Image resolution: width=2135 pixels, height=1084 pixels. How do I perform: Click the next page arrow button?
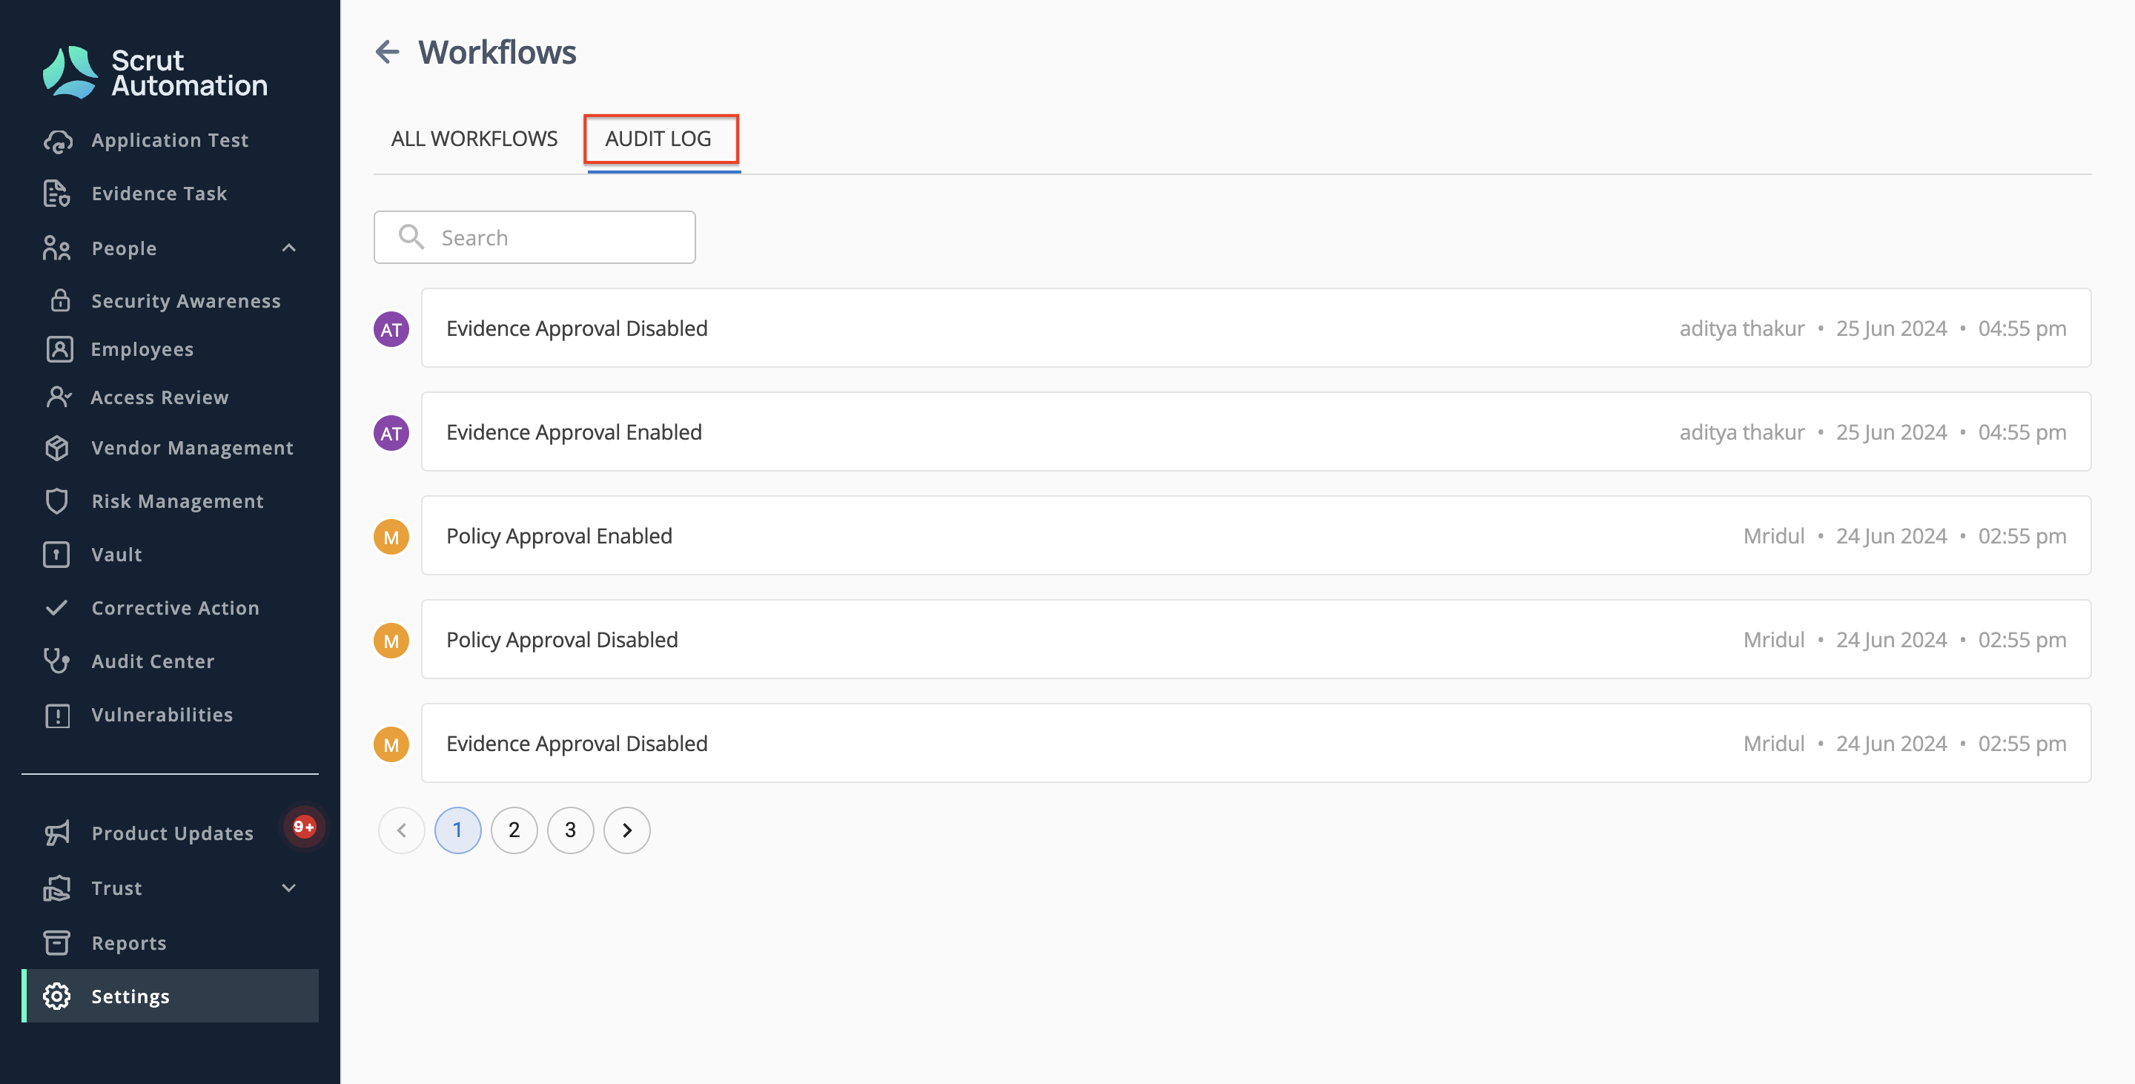pos(626,830)
